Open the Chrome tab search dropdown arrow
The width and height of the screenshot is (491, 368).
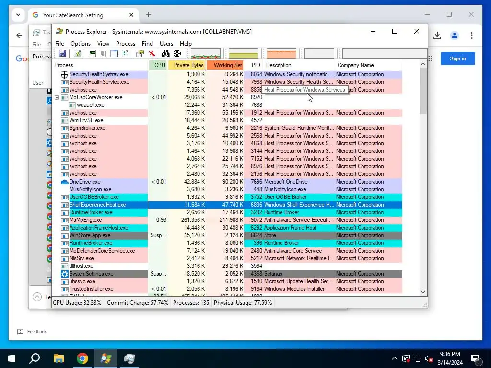click(x=18, y=15)
